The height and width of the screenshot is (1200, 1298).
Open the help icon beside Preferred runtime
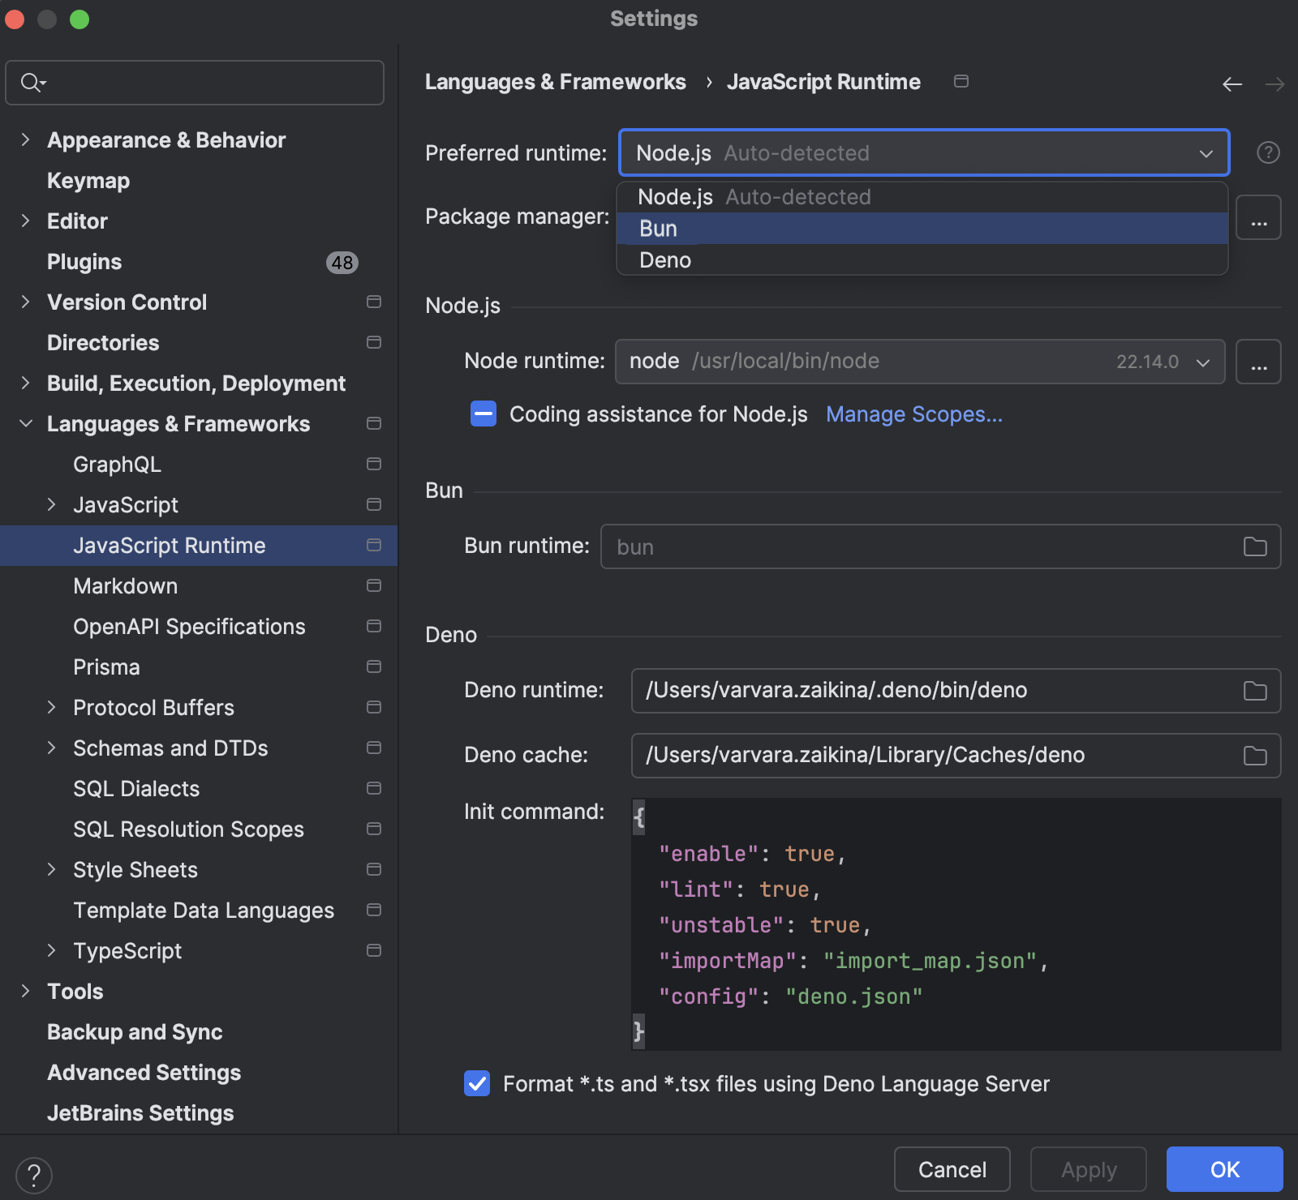coord(1268,152)
